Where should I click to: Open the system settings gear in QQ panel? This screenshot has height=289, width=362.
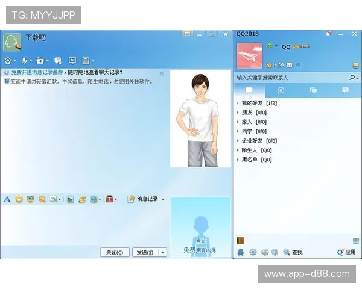(x=253, y=252)
